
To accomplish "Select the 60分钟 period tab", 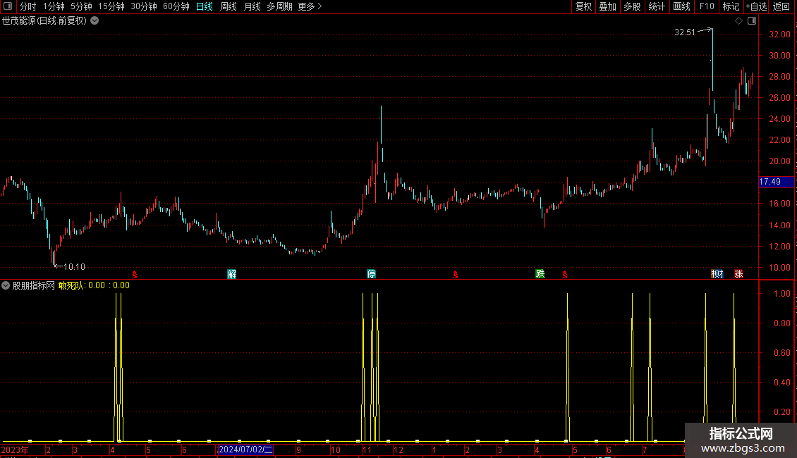I will coord(176,6).
